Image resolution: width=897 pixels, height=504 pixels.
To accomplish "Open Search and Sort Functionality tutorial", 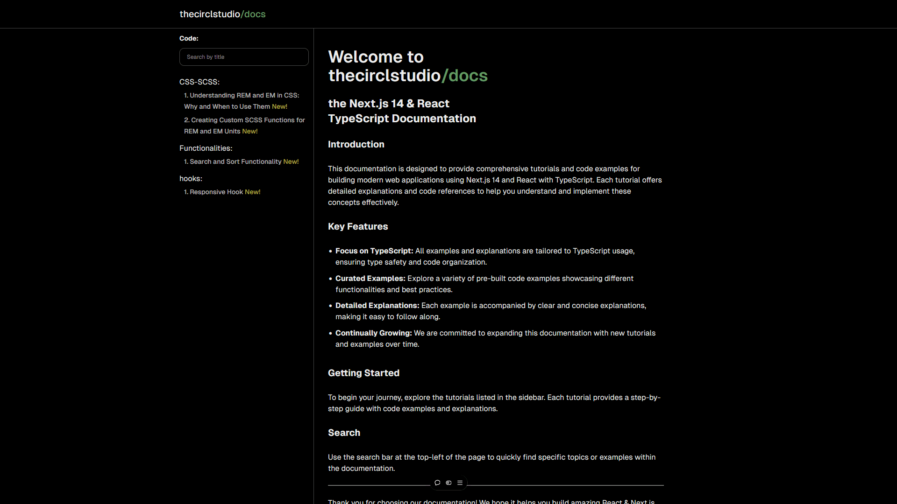I will 241,161.
